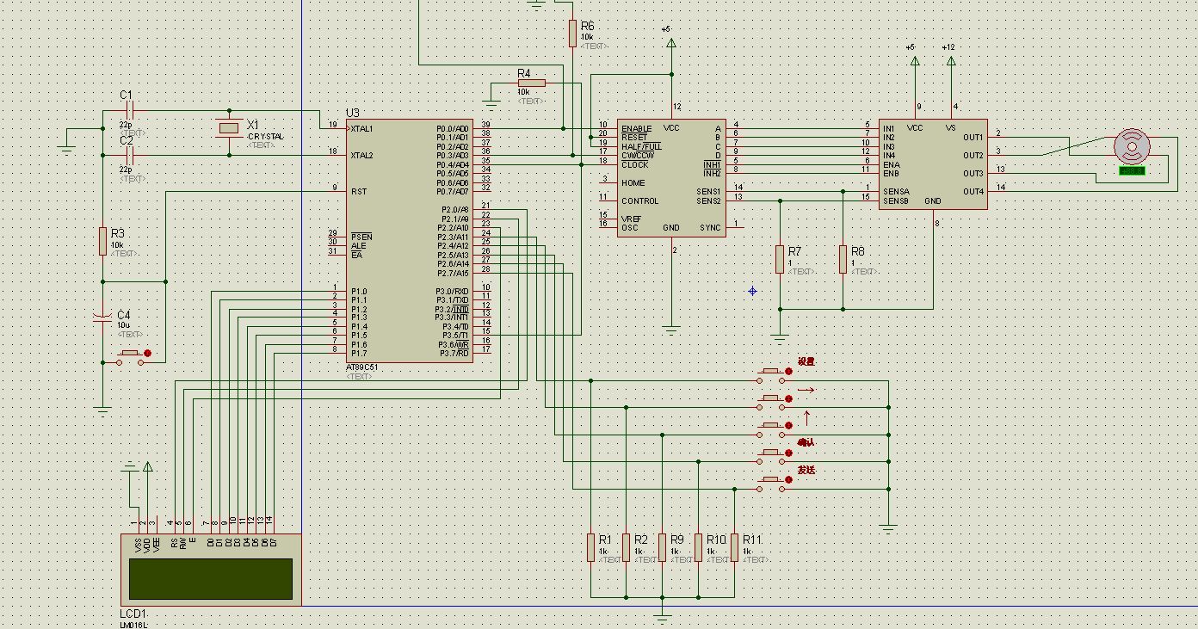
Task: Select capacitor C1 symbol
Action: pos(131,110)
